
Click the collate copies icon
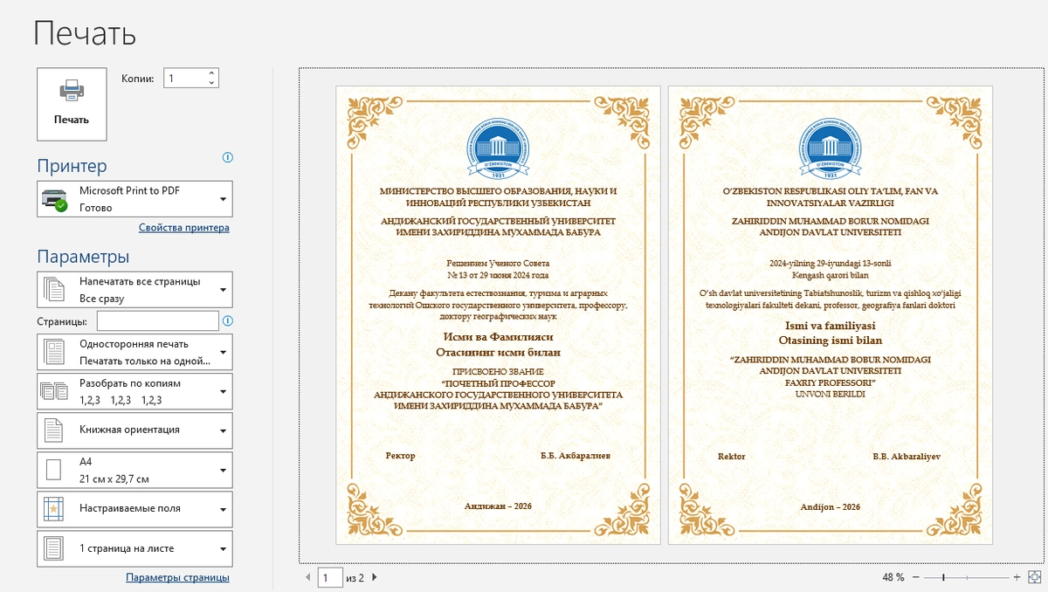click(53, 391)
